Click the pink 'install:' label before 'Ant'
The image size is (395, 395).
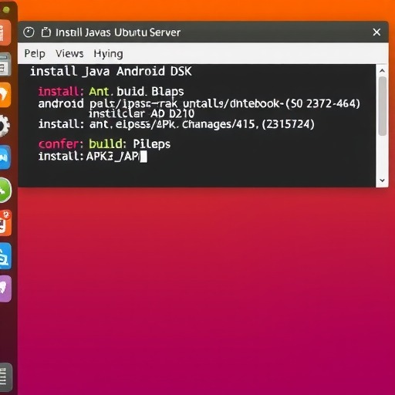(x=61, y=92)
